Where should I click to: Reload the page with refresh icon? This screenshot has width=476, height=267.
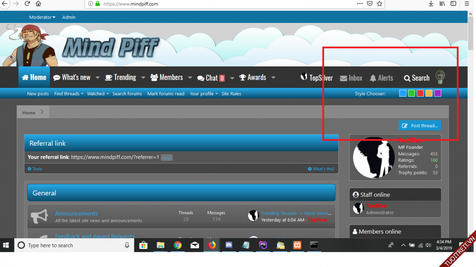point(27,4)
